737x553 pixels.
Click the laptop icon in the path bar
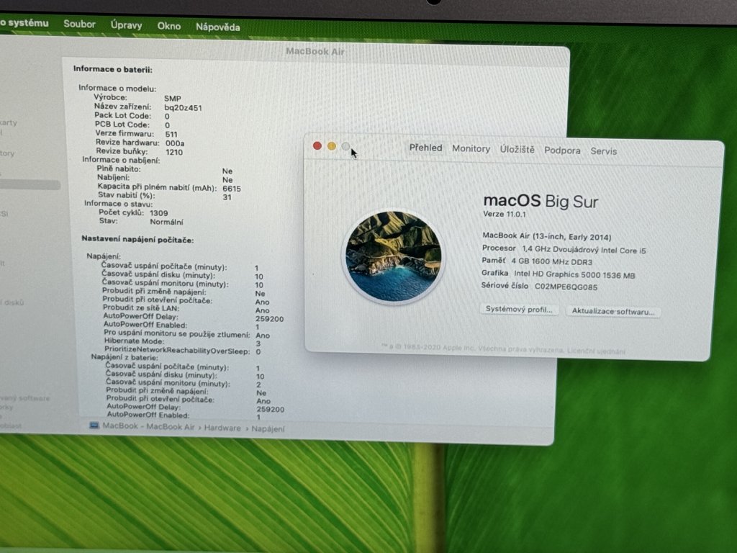pos(94,426)
